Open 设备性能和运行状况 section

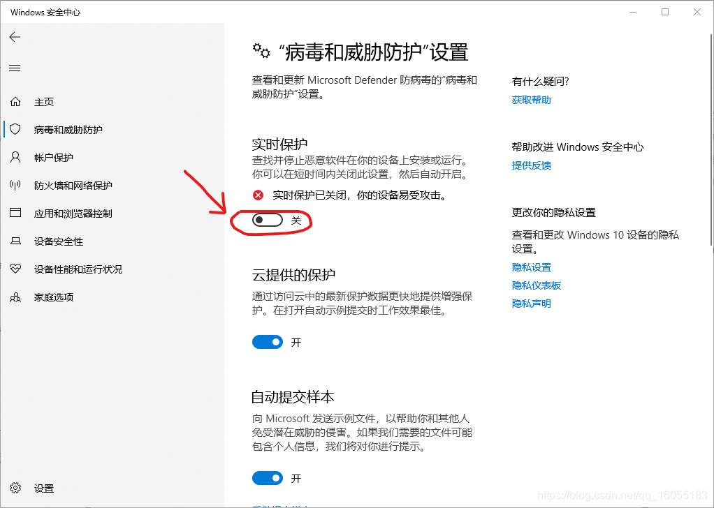click(x=78, y=269)
